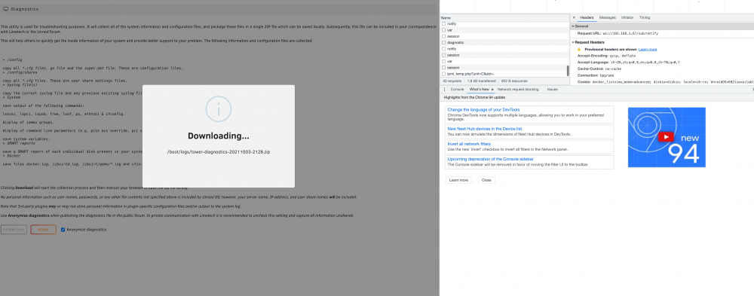754x296 pixels.
Task: Tick checkbox of session row above diagnostic
Action: click(x=444, y=36)
